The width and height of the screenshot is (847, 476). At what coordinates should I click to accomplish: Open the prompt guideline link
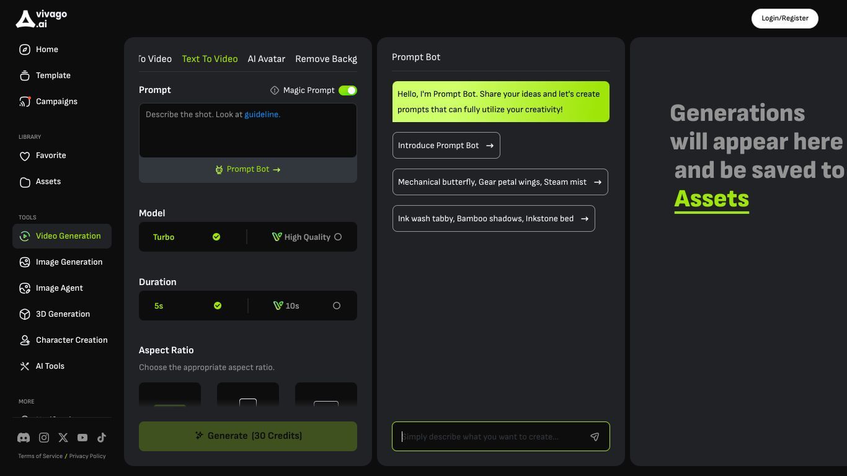[x=262, y=115]
